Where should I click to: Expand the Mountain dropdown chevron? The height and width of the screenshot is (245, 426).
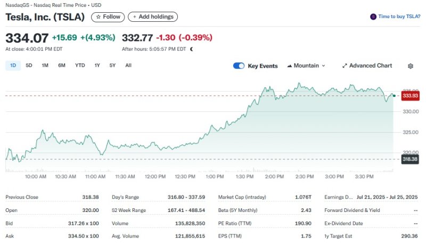[x=324, y=66]
